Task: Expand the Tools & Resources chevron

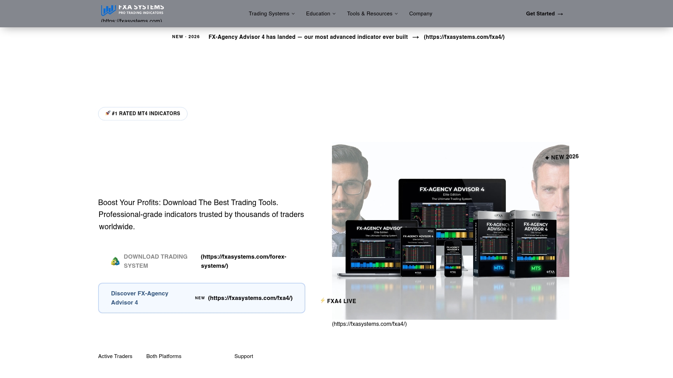Action: (x=396, y=14)
